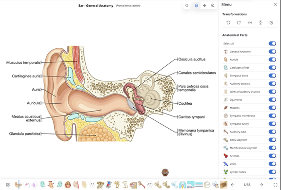The width and height of the screenshot is (281, 190).
Task: Turn off the Arteries toggle
Action: (x=272, y=156)
